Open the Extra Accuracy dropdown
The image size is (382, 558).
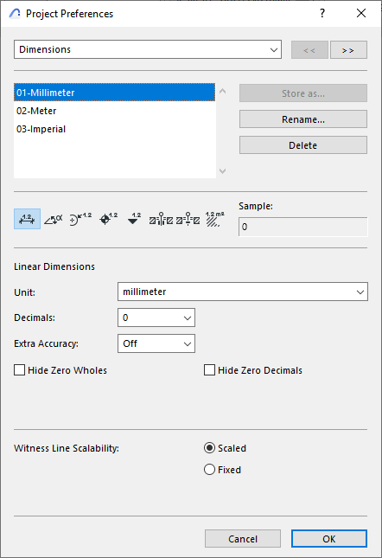156,343
